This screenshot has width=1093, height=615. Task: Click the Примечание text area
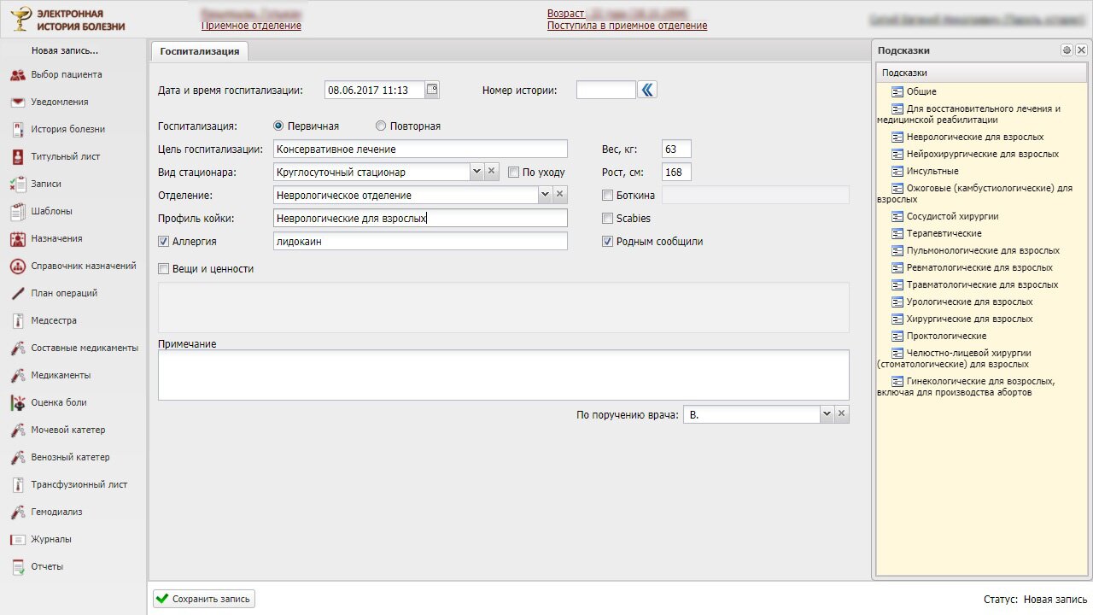click(503, 375)
